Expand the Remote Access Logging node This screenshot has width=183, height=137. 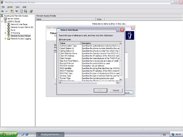click(x=5, y=39)
